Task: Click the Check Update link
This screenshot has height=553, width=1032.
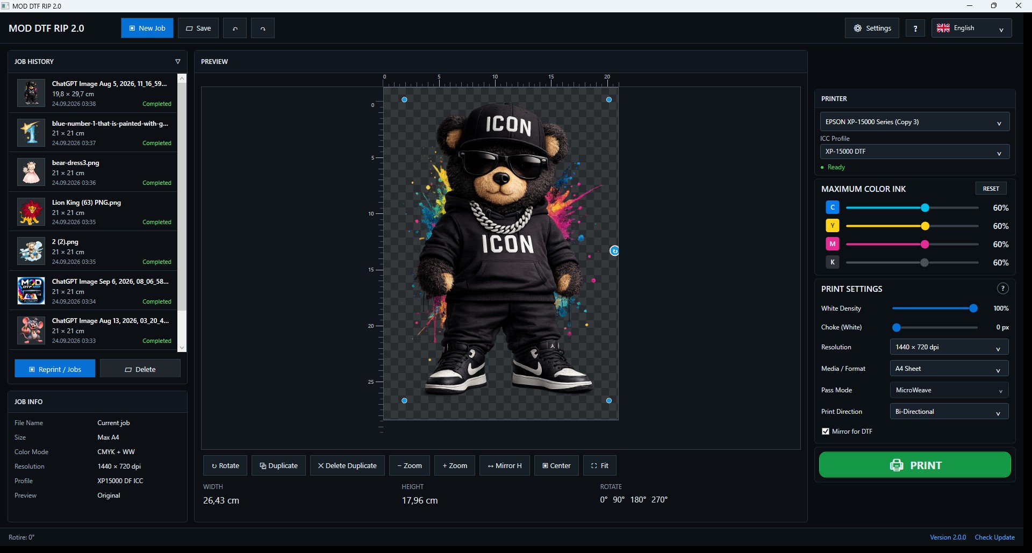Action: pos(995,537)
